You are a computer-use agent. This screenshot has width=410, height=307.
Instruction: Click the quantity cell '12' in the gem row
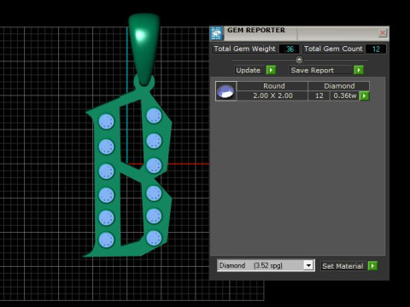coord(319,96)
